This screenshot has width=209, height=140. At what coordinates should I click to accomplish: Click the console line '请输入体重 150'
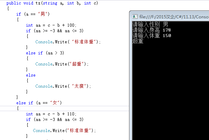click(x=152, y=36)
